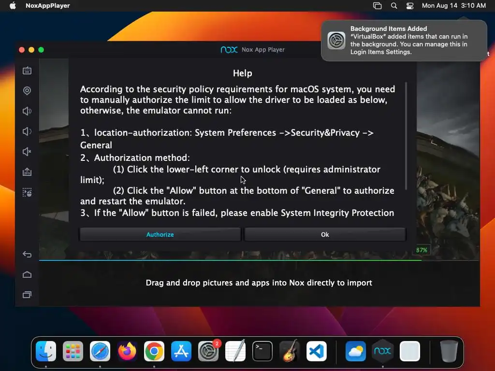495x371 pixels.
Task: Open the virtual location icon in Nox sidebar
Action: (27, 91)
